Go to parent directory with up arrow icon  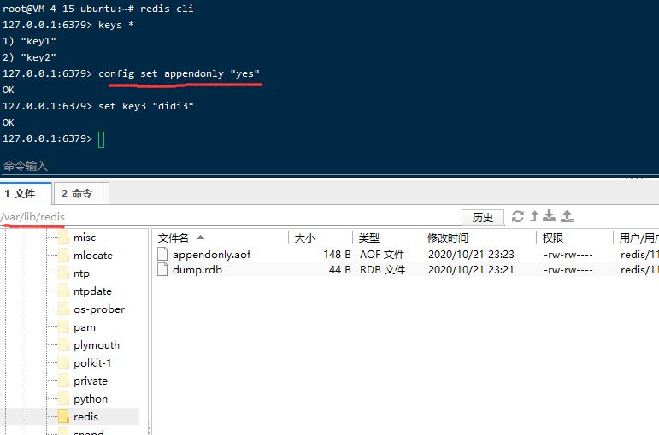point(533,216)
